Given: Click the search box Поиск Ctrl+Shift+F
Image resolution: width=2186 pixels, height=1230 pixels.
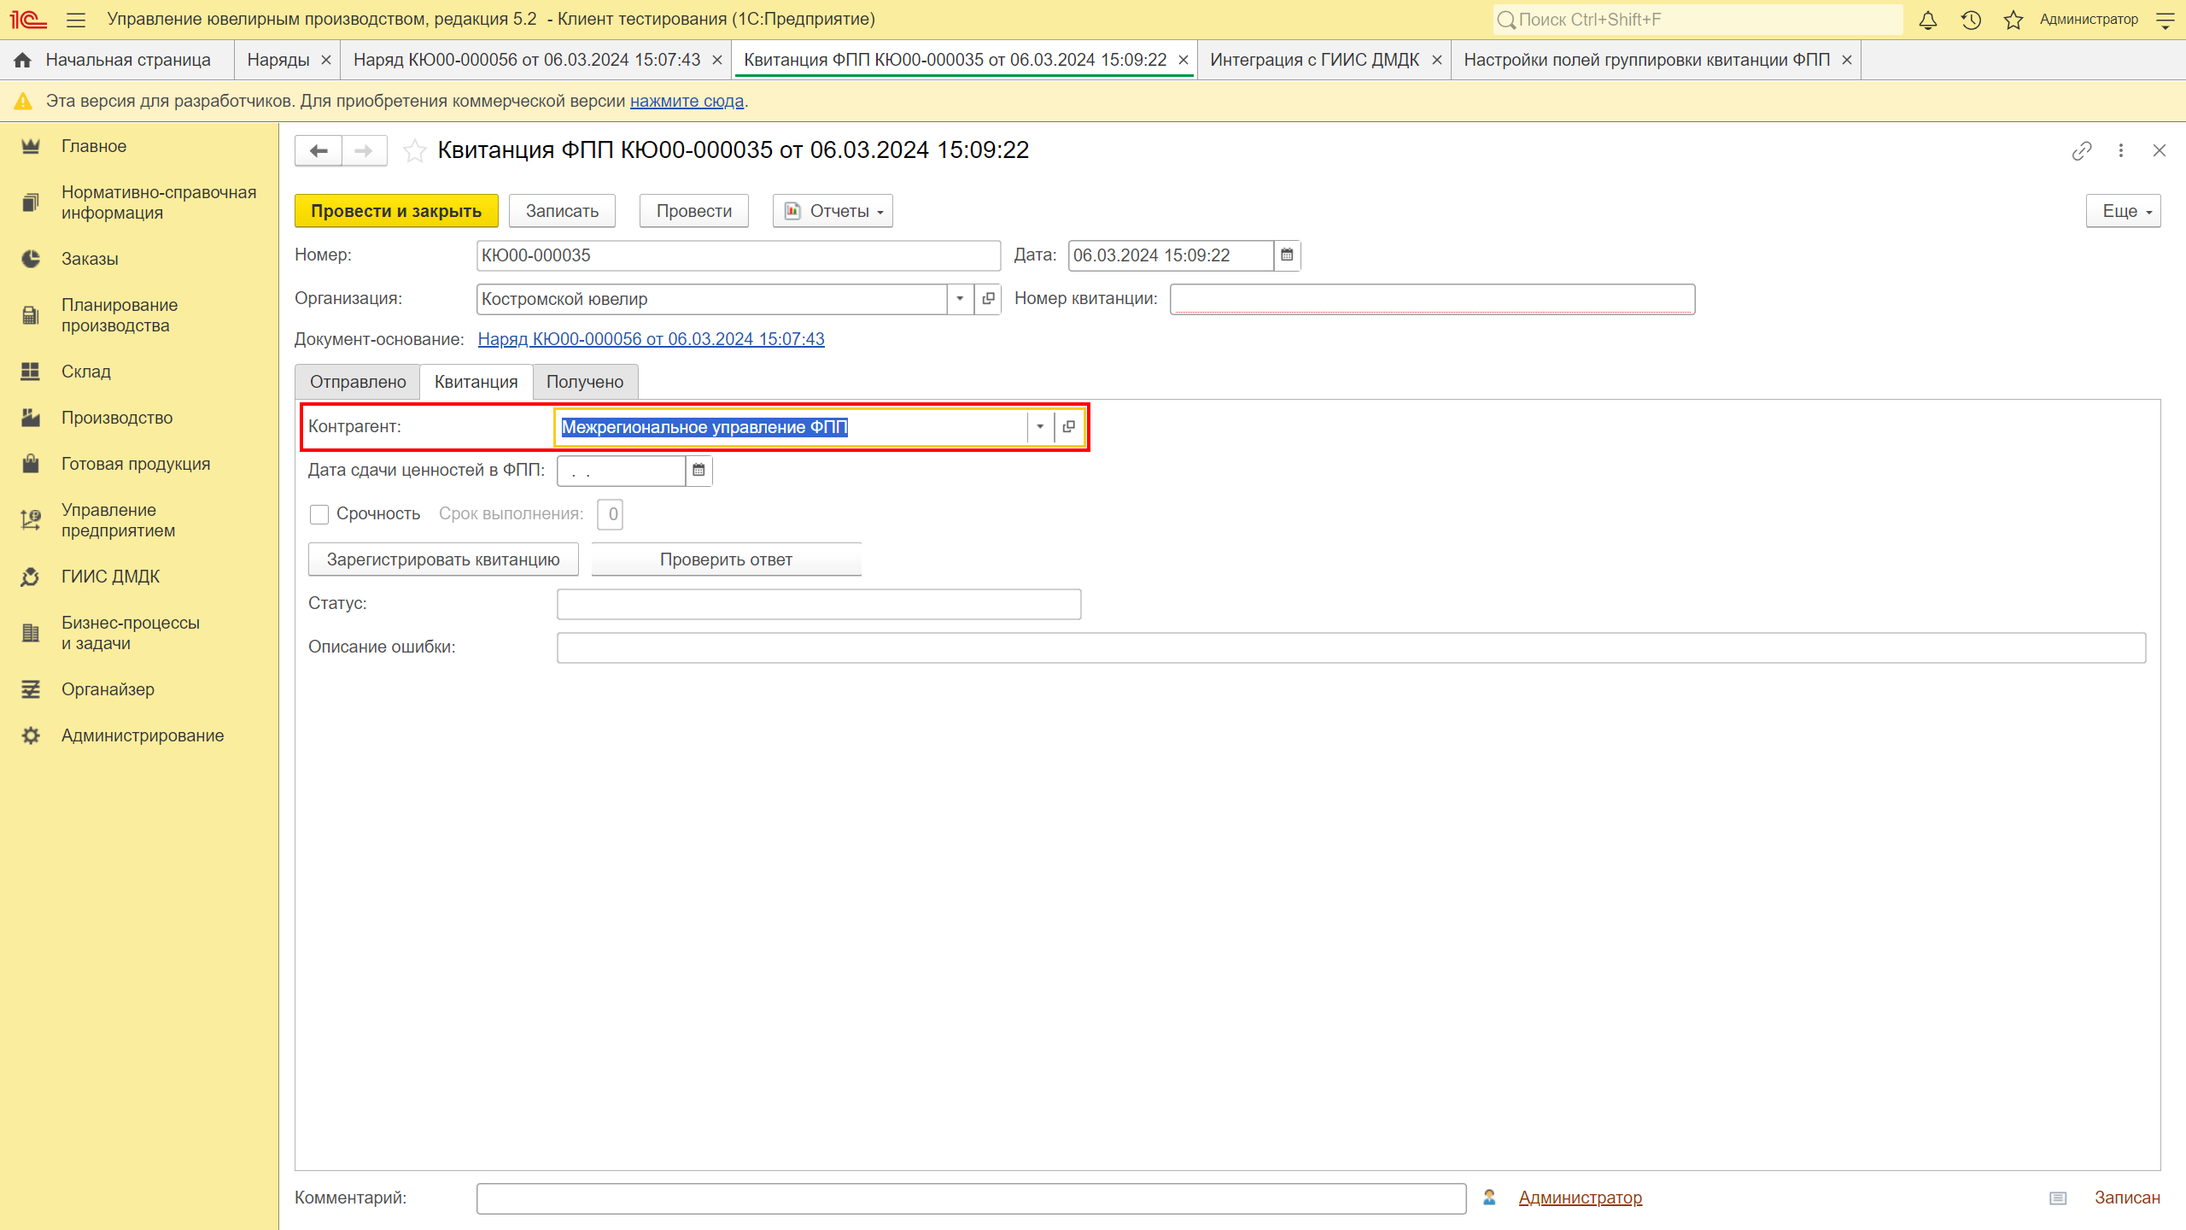Looking at the screenshot, I should (x=1698, y=20).
